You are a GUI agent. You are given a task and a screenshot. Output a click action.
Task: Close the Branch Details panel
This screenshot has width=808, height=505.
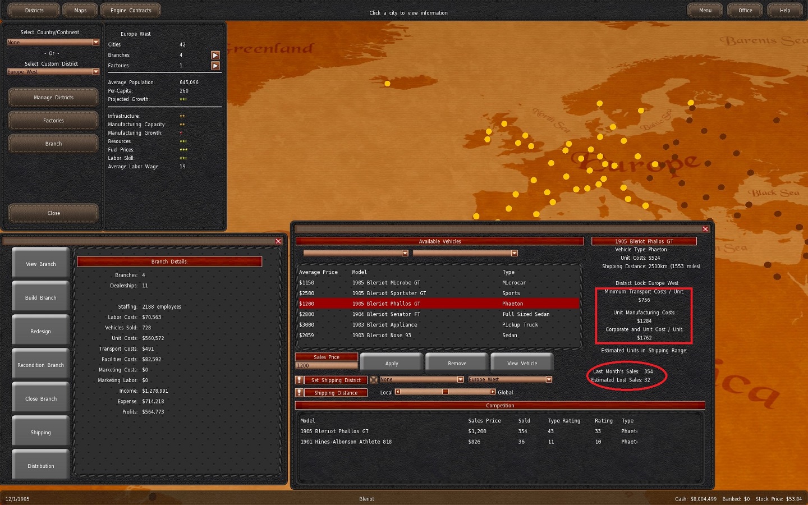pos(278,241)
